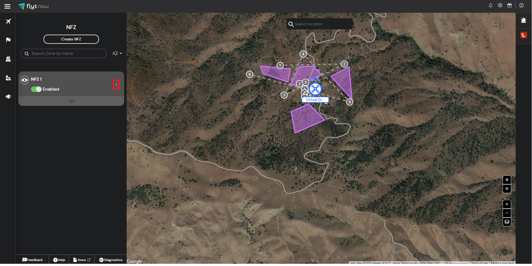Open the AZ sort order dropdown

(x=117, y=53)
